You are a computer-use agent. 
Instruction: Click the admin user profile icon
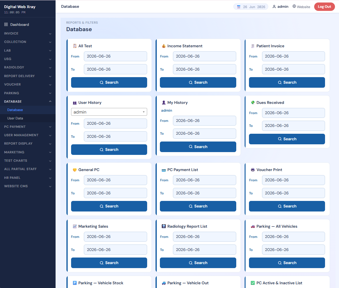tap(274, 7)
